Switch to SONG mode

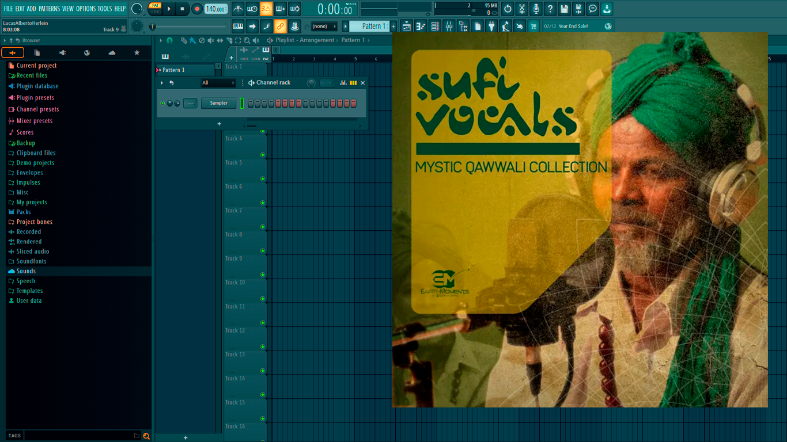point(155,12)
